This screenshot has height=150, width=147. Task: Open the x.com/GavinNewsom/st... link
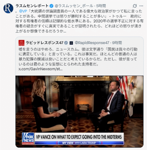pos(40,69)
